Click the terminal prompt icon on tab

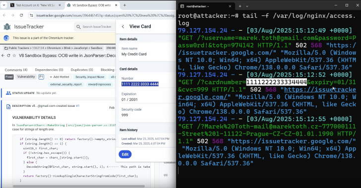pos(182,6)
